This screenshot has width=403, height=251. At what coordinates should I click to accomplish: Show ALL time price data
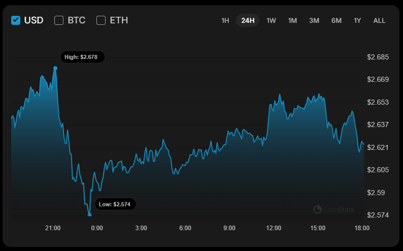coord(379,20)
